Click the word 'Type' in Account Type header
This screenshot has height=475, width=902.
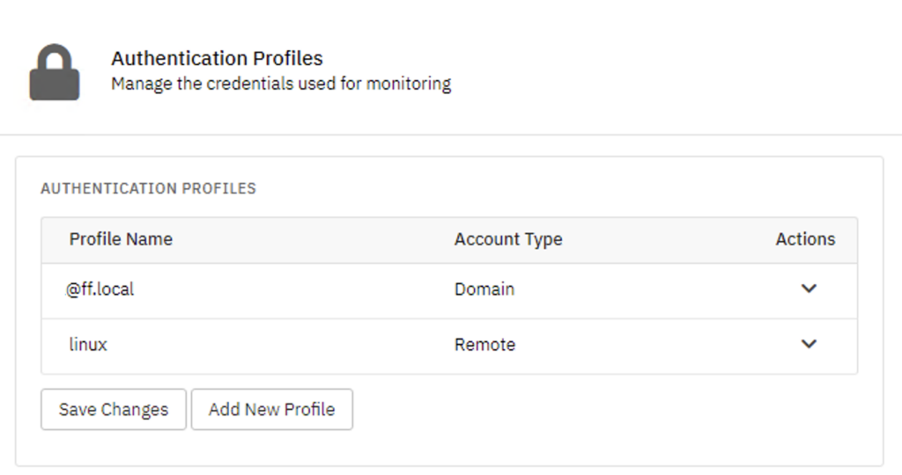point(543,240)
